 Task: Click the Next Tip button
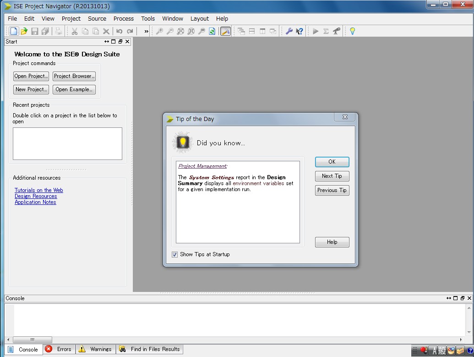point(332,176)
